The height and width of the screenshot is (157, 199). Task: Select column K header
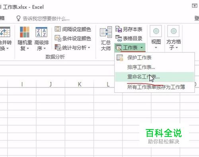(79, 84)
